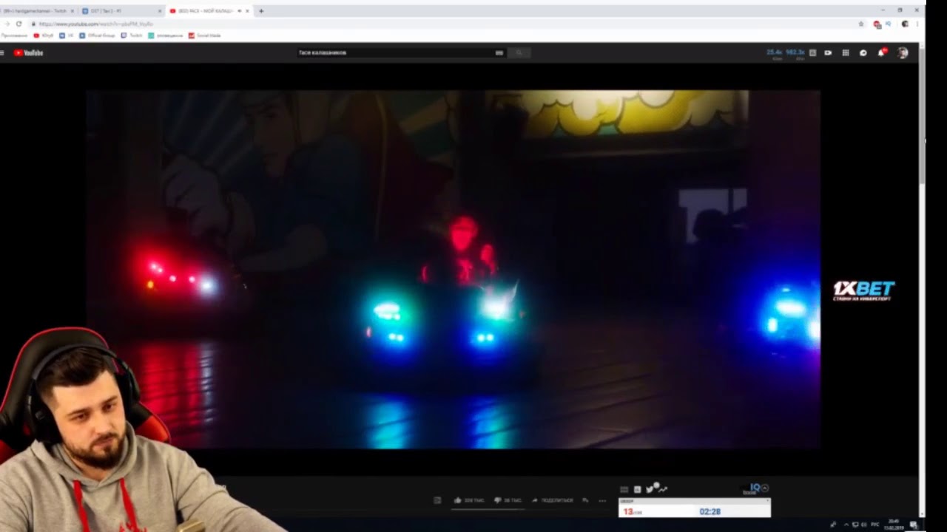The width and height of the screenshot is (947, 532).
Task: Click the 1XBET banner logo
Action: pos(863,290)
